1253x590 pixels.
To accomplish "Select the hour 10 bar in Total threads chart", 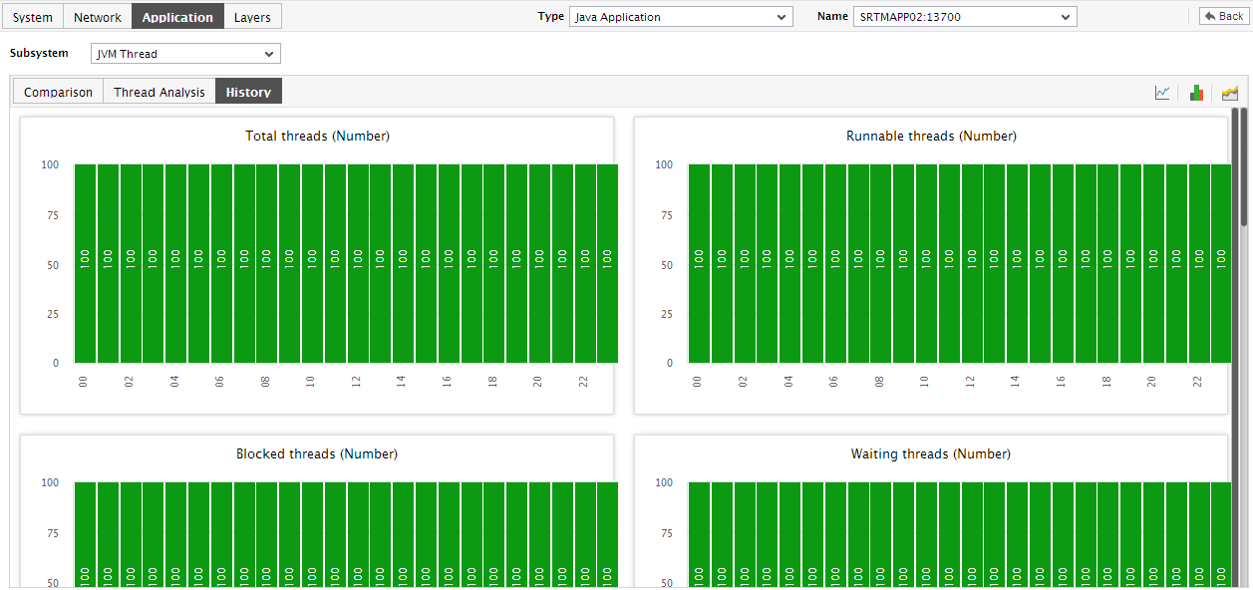I will (312, 263).
